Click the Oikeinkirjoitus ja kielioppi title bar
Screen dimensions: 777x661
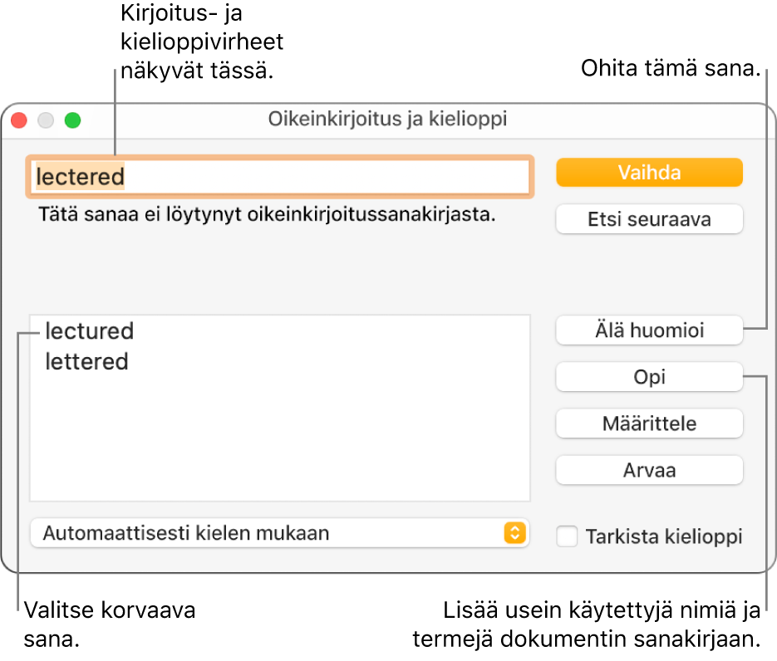tap(387, 120)
